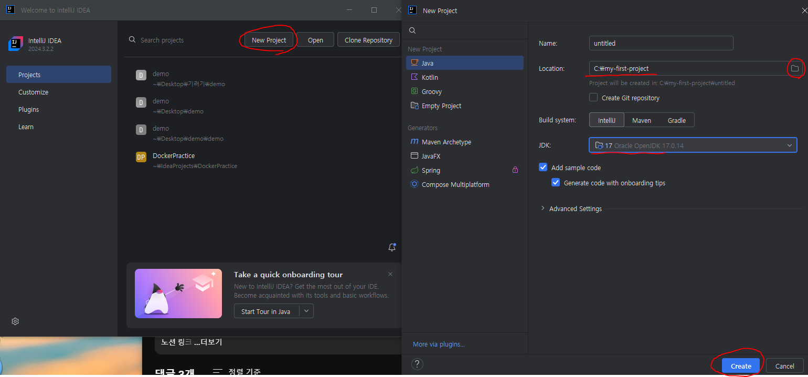This screenshot has height=377, width=808.
Task: Click the onboarding tour illustration
Action: coord(178,294)
